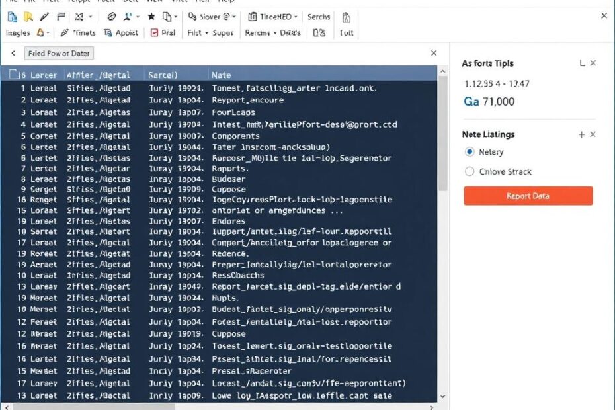Viewport: 615px width, 410px height.
Task: Click the black star favorite icon
Action: click(151, 17)
